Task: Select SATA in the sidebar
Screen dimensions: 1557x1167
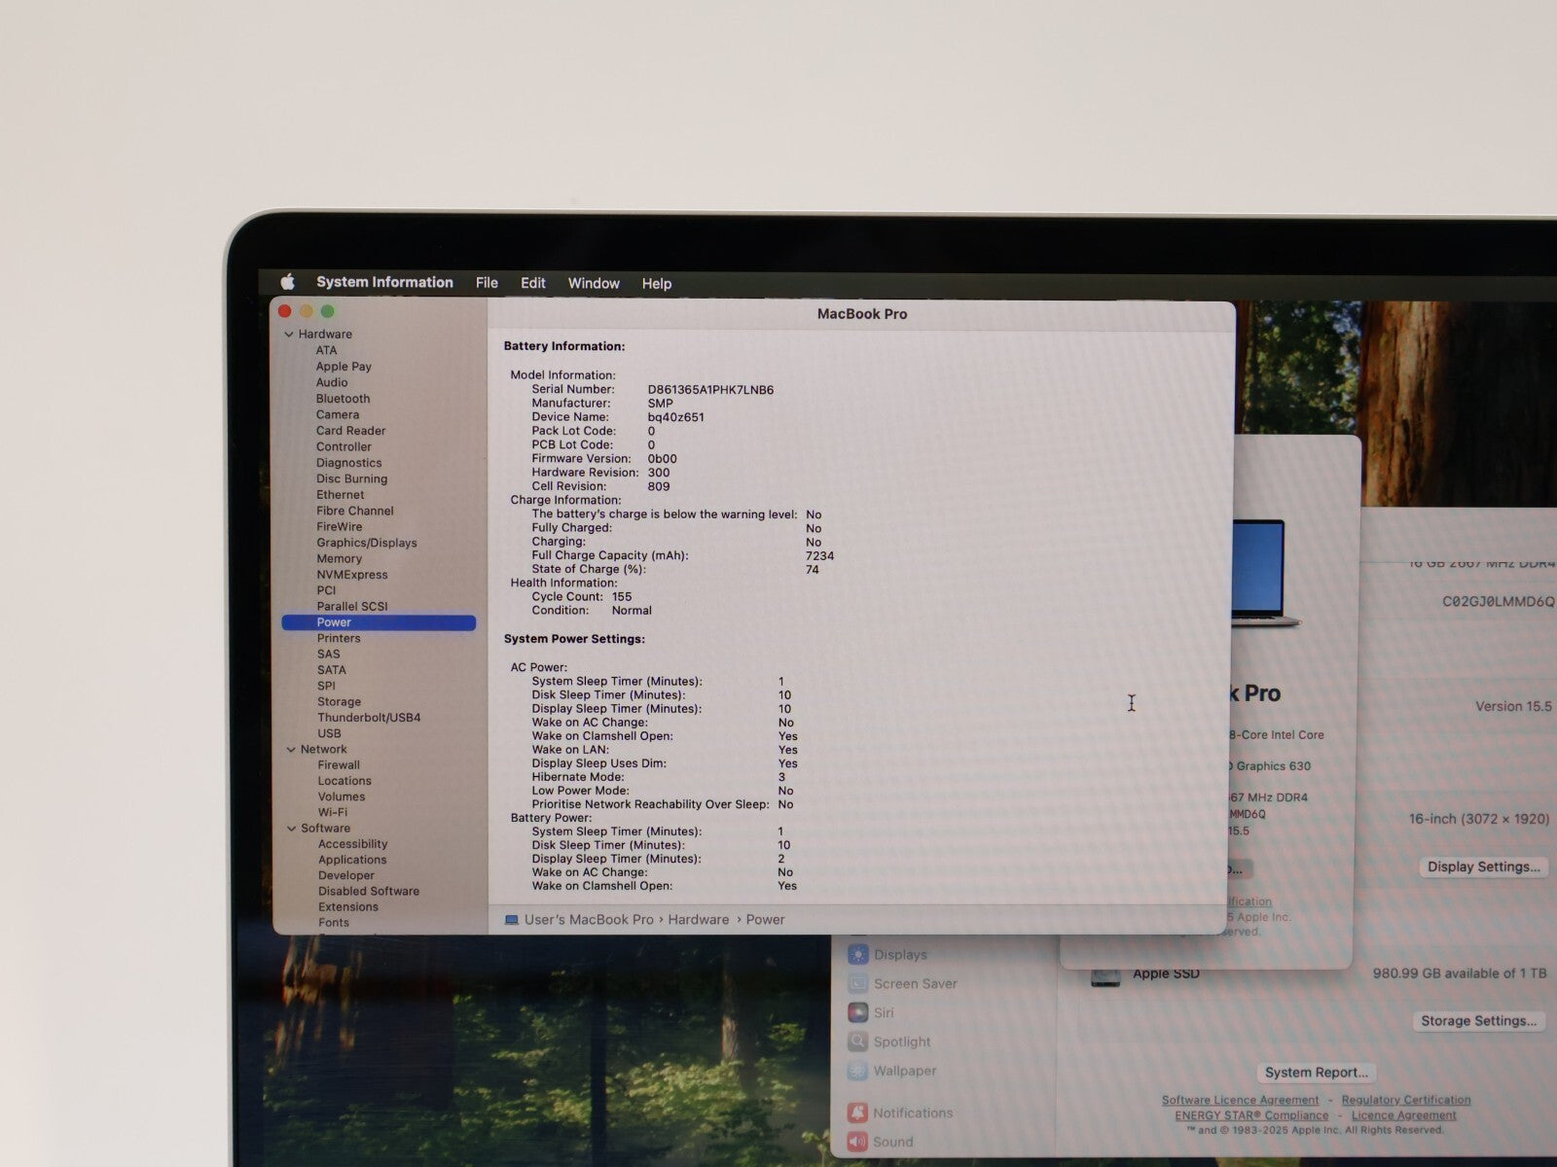Action: pos(331,670)
